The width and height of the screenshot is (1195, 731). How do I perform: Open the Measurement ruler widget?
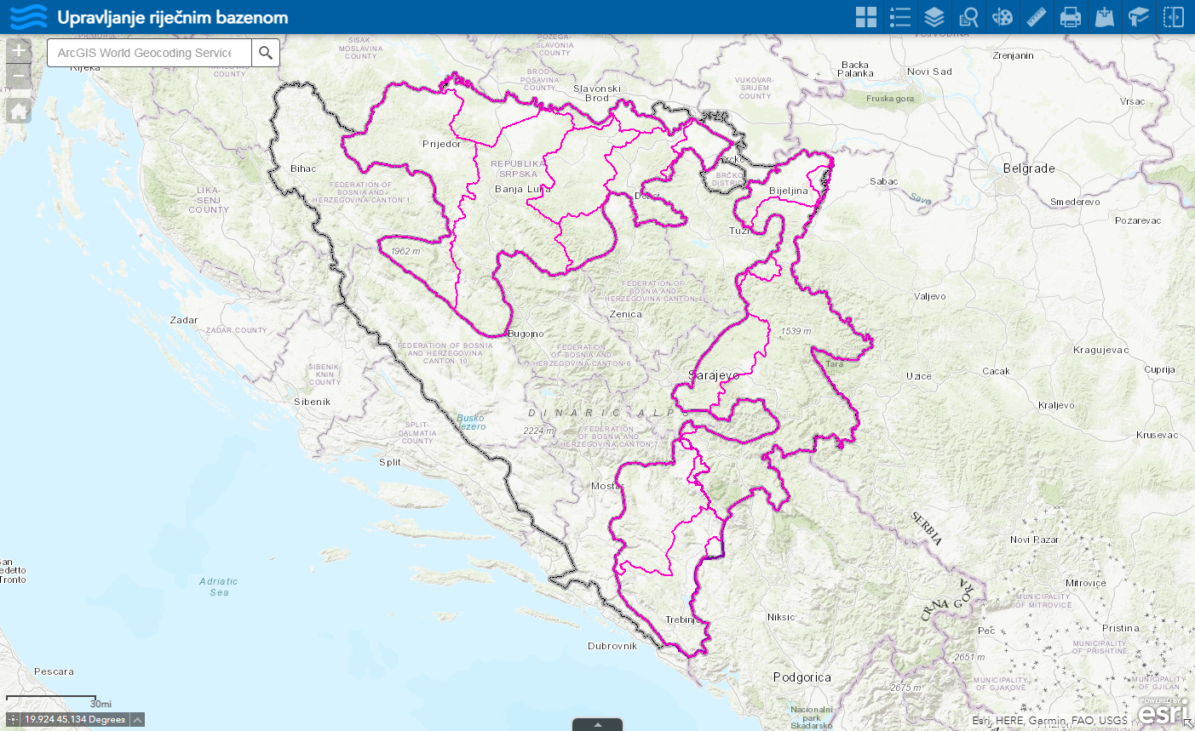(x=1037, y=17)
